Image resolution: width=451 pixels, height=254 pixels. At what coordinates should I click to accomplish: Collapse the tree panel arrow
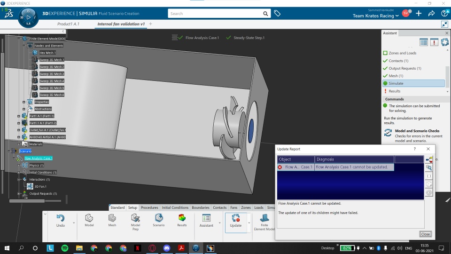point(63,31)
